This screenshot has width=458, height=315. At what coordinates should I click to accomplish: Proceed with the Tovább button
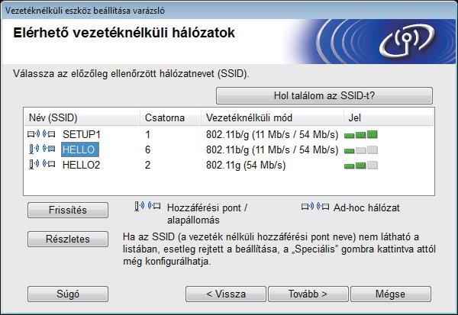pos(308,294)
